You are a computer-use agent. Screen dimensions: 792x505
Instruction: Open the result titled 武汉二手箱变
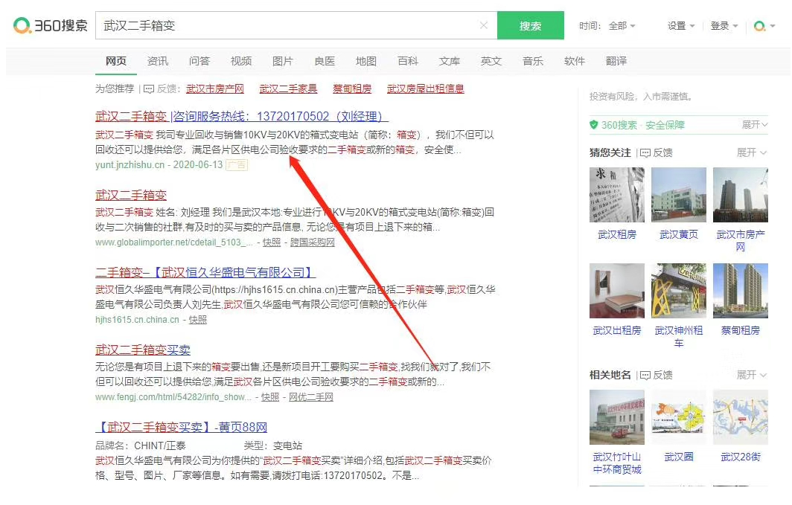click(131, 195)
